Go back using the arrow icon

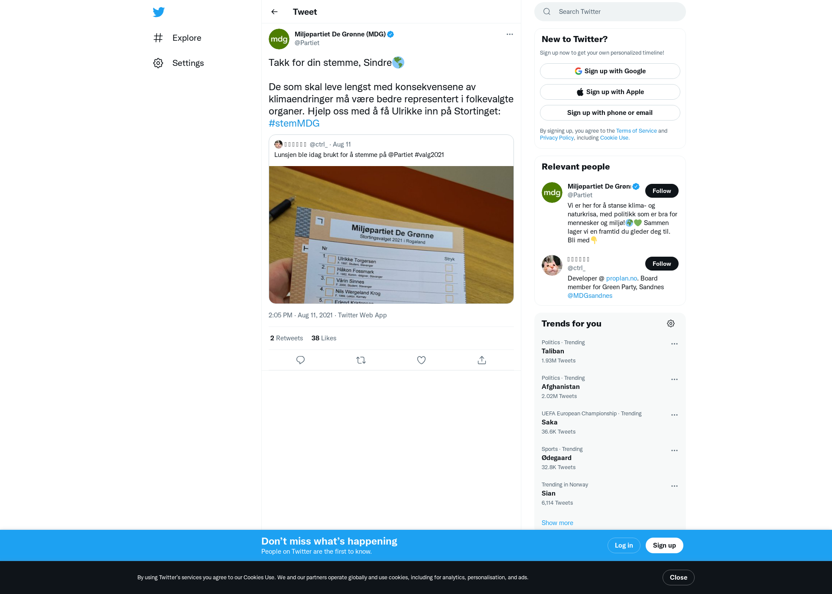[274, 12]
